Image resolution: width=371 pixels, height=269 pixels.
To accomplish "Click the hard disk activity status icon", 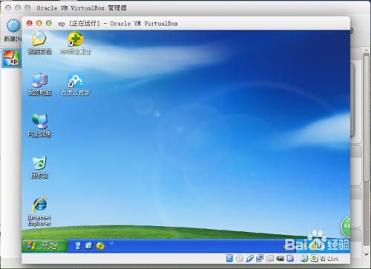I will (x=229, y=259).
